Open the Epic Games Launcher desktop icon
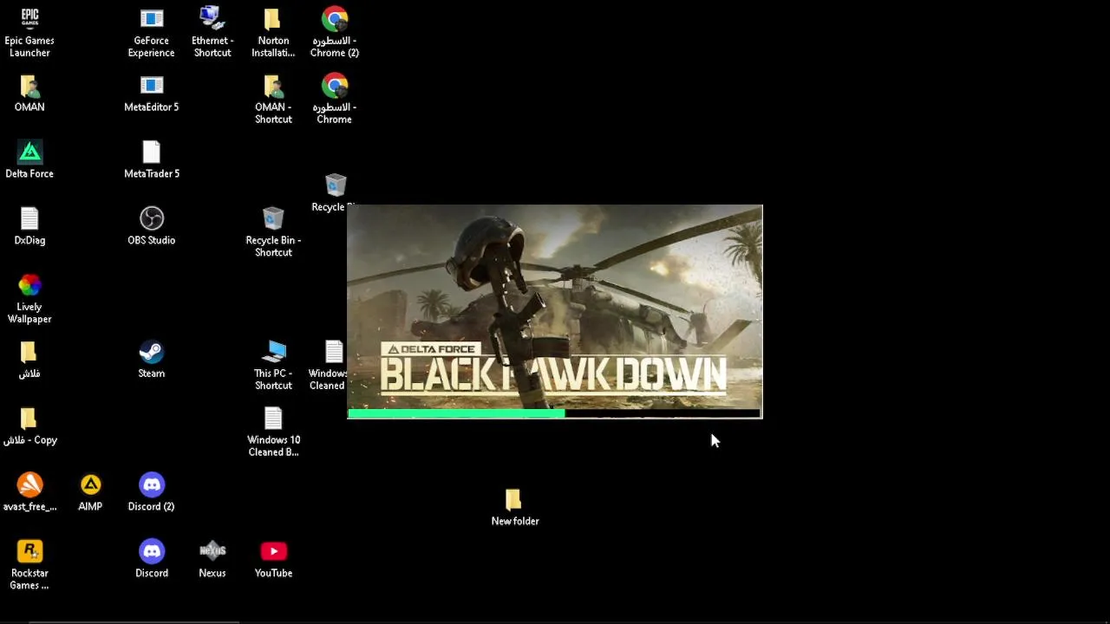 point(29,33)
